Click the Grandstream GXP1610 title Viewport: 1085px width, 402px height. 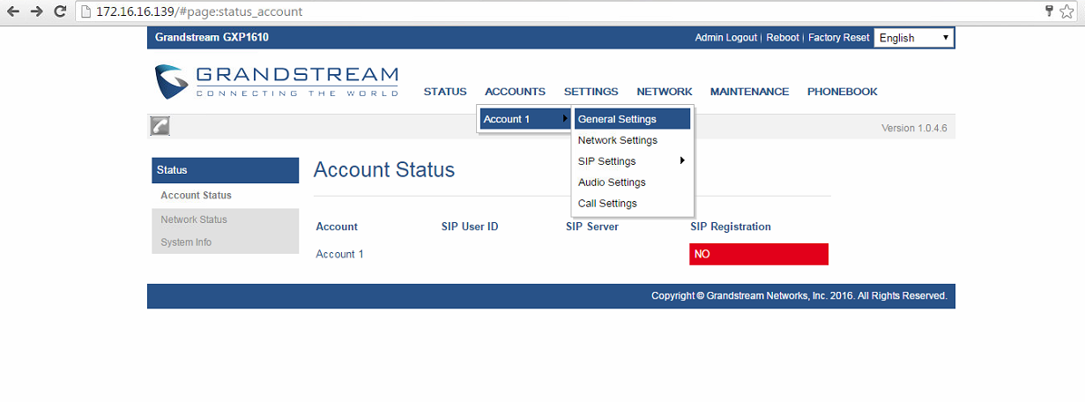[212, 38]
